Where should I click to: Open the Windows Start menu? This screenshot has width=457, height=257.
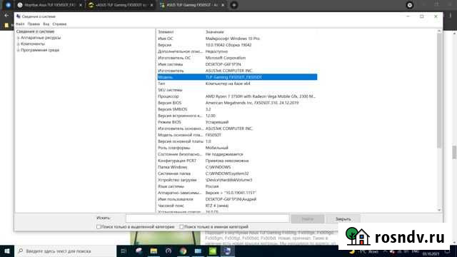click(x=7, y=251)
